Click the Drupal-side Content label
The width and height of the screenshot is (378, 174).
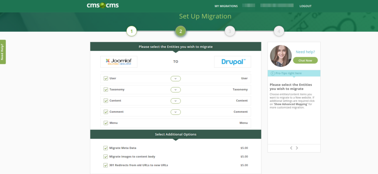(242, 100)
